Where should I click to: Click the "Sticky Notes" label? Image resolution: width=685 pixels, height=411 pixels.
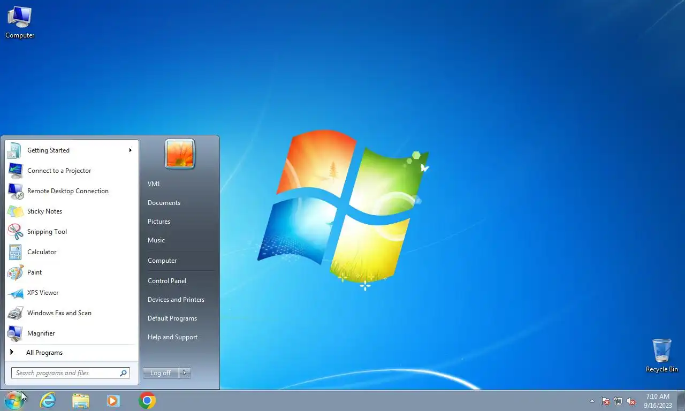tap(44, 211)
